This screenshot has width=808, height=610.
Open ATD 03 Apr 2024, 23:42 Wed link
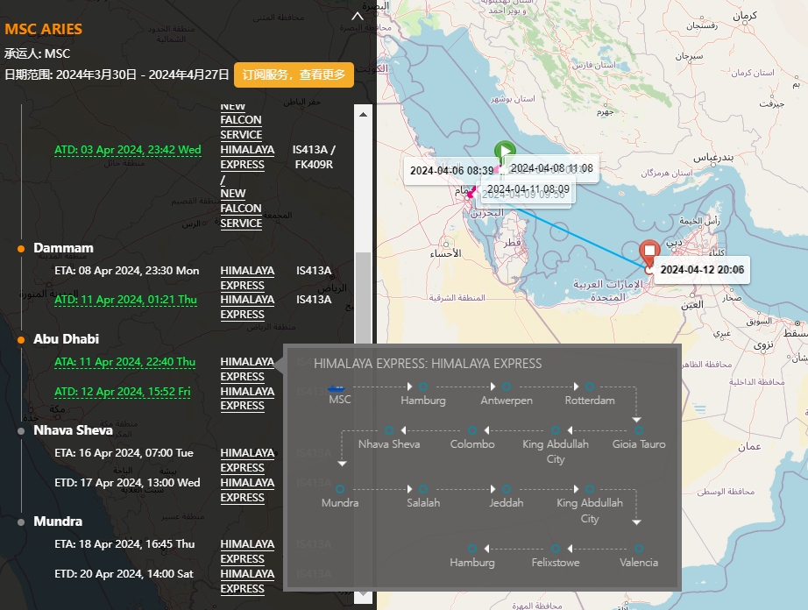tap(128, 150)
